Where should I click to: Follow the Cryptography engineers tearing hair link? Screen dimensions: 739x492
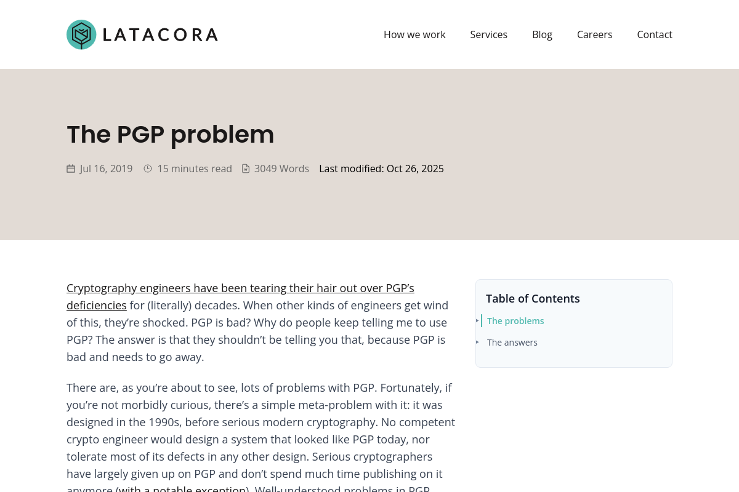click(x=240, y=288)
